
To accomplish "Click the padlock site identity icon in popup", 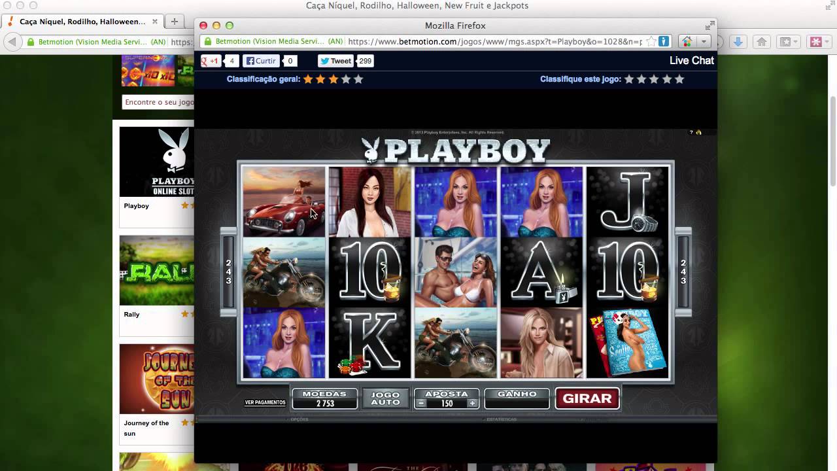I will [209, 41].
